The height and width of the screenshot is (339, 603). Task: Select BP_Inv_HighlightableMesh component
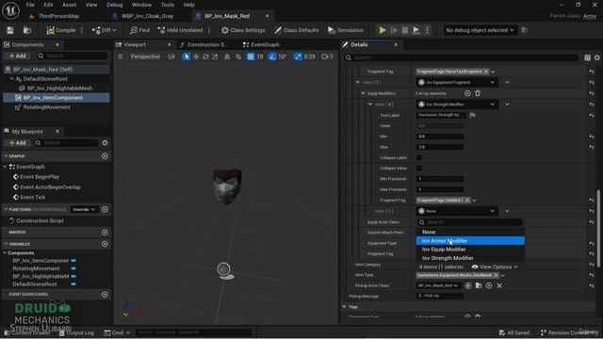pyautogui.click(x=59, y=88)
